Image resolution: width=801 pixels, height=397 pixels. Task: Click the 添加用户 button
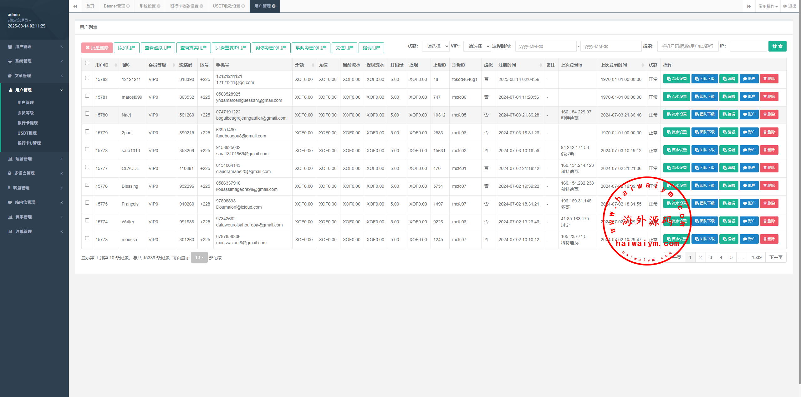[x=126, y=48]
